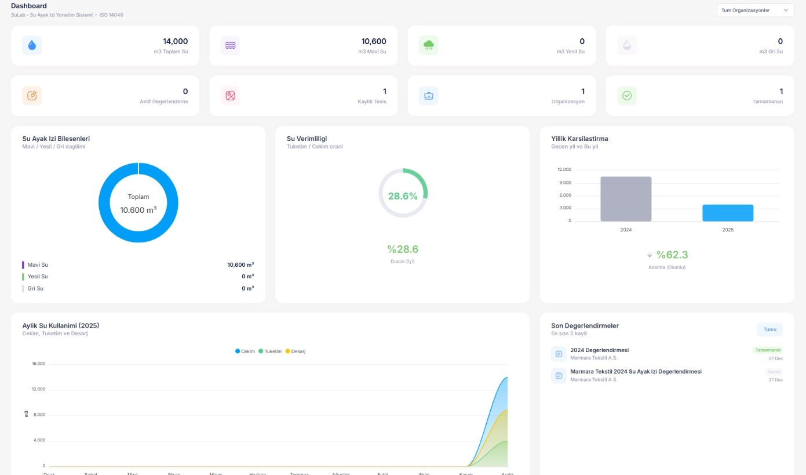
Task: Expand the organization selector chevron
Action: coord(786,10)
